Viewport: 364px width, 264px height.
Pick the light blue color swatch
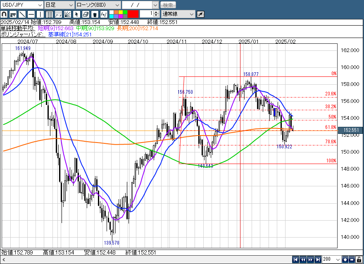[116, 16]
